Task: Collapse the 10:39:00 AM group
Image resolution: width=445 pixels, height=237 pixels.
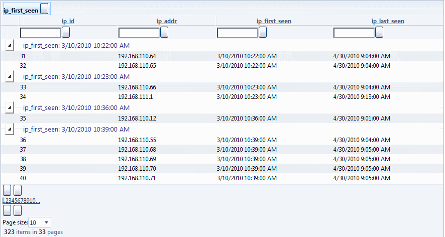Action: (x=10, y=130)
